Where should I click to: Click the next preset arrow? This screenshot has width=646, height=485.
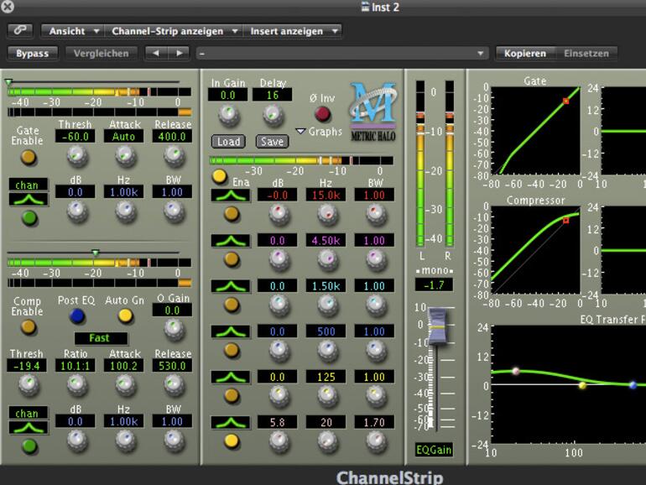point(179,53)
